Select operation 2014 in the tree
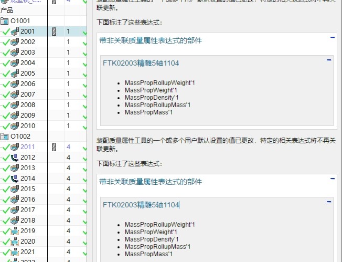Screen dimensions: 342x262 coord(28,179)
